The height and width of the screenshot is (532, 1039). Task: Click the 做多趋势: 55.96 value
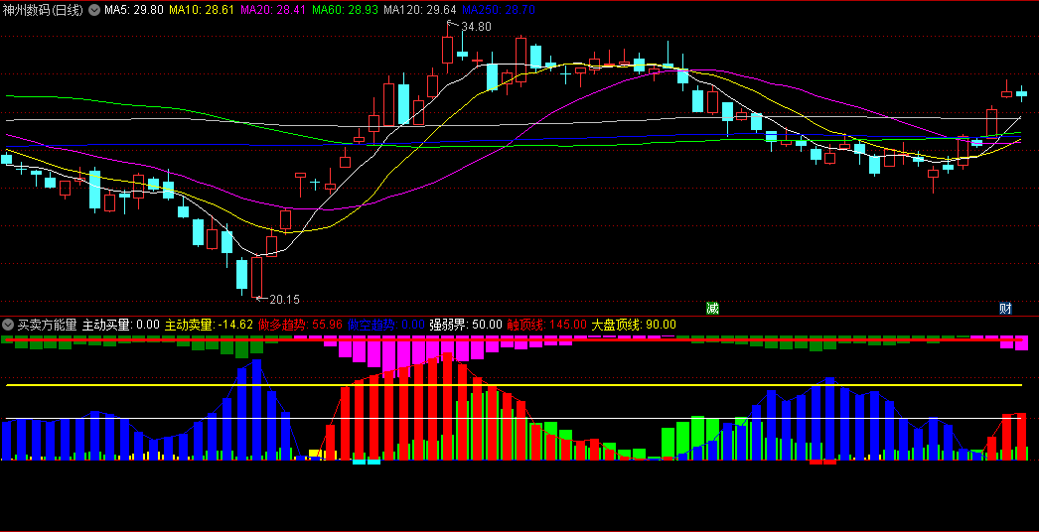pos(300,325)
